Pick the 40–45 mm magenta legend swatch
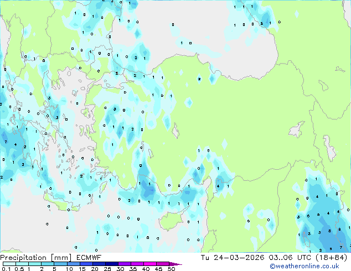 point(150,264)
